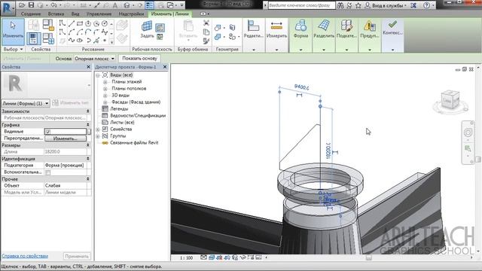482x271 pixels.
Task: Expand the Группы tree node
Action: (98, 136)
